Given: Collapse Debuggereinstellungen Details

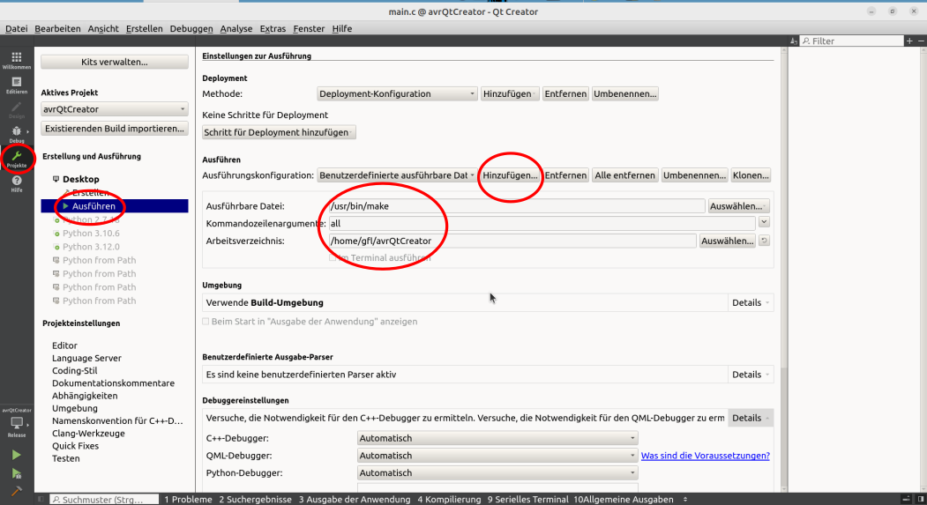Looking at the screenshot, I should coord(751,418).
